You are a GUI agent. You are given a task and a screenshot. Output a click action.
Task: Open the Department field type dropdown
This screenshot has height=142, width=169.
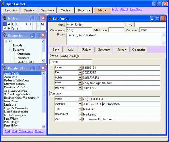(80, 114)
